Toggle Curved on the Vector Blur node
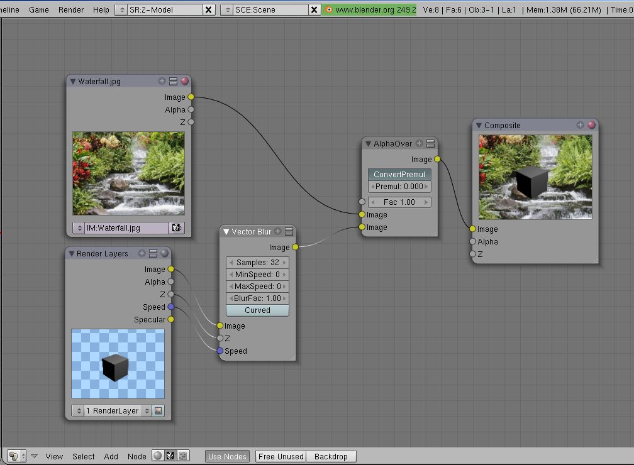This screenshot has height=465, width=634. (x=257, y=310)
